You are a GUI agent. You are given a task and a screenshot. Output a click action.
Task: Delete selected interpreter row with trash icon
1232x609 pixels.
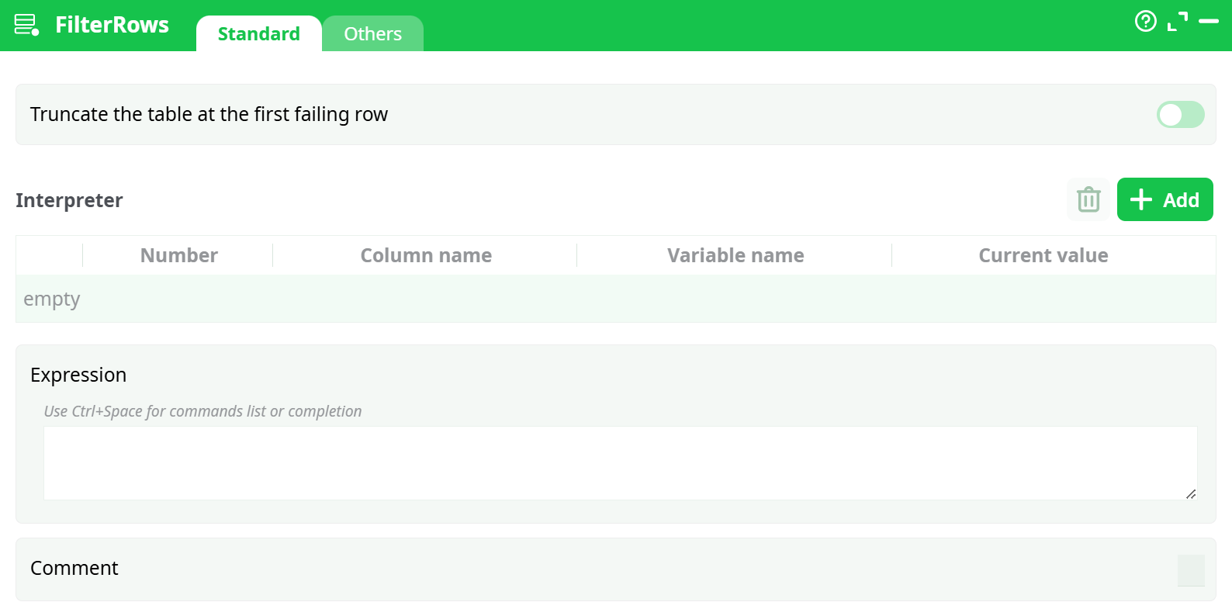click(1088, 199)
